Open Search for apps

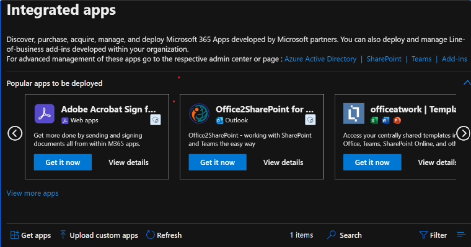pyautogui.click(x=345, y=235)
